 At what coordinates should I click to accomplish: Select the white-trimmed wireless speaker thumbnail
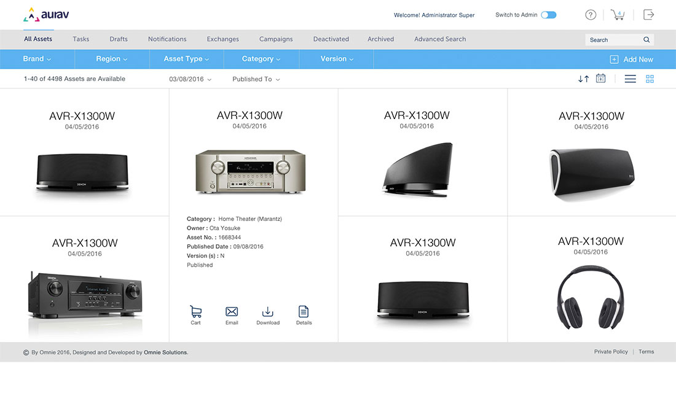point(591,174)
